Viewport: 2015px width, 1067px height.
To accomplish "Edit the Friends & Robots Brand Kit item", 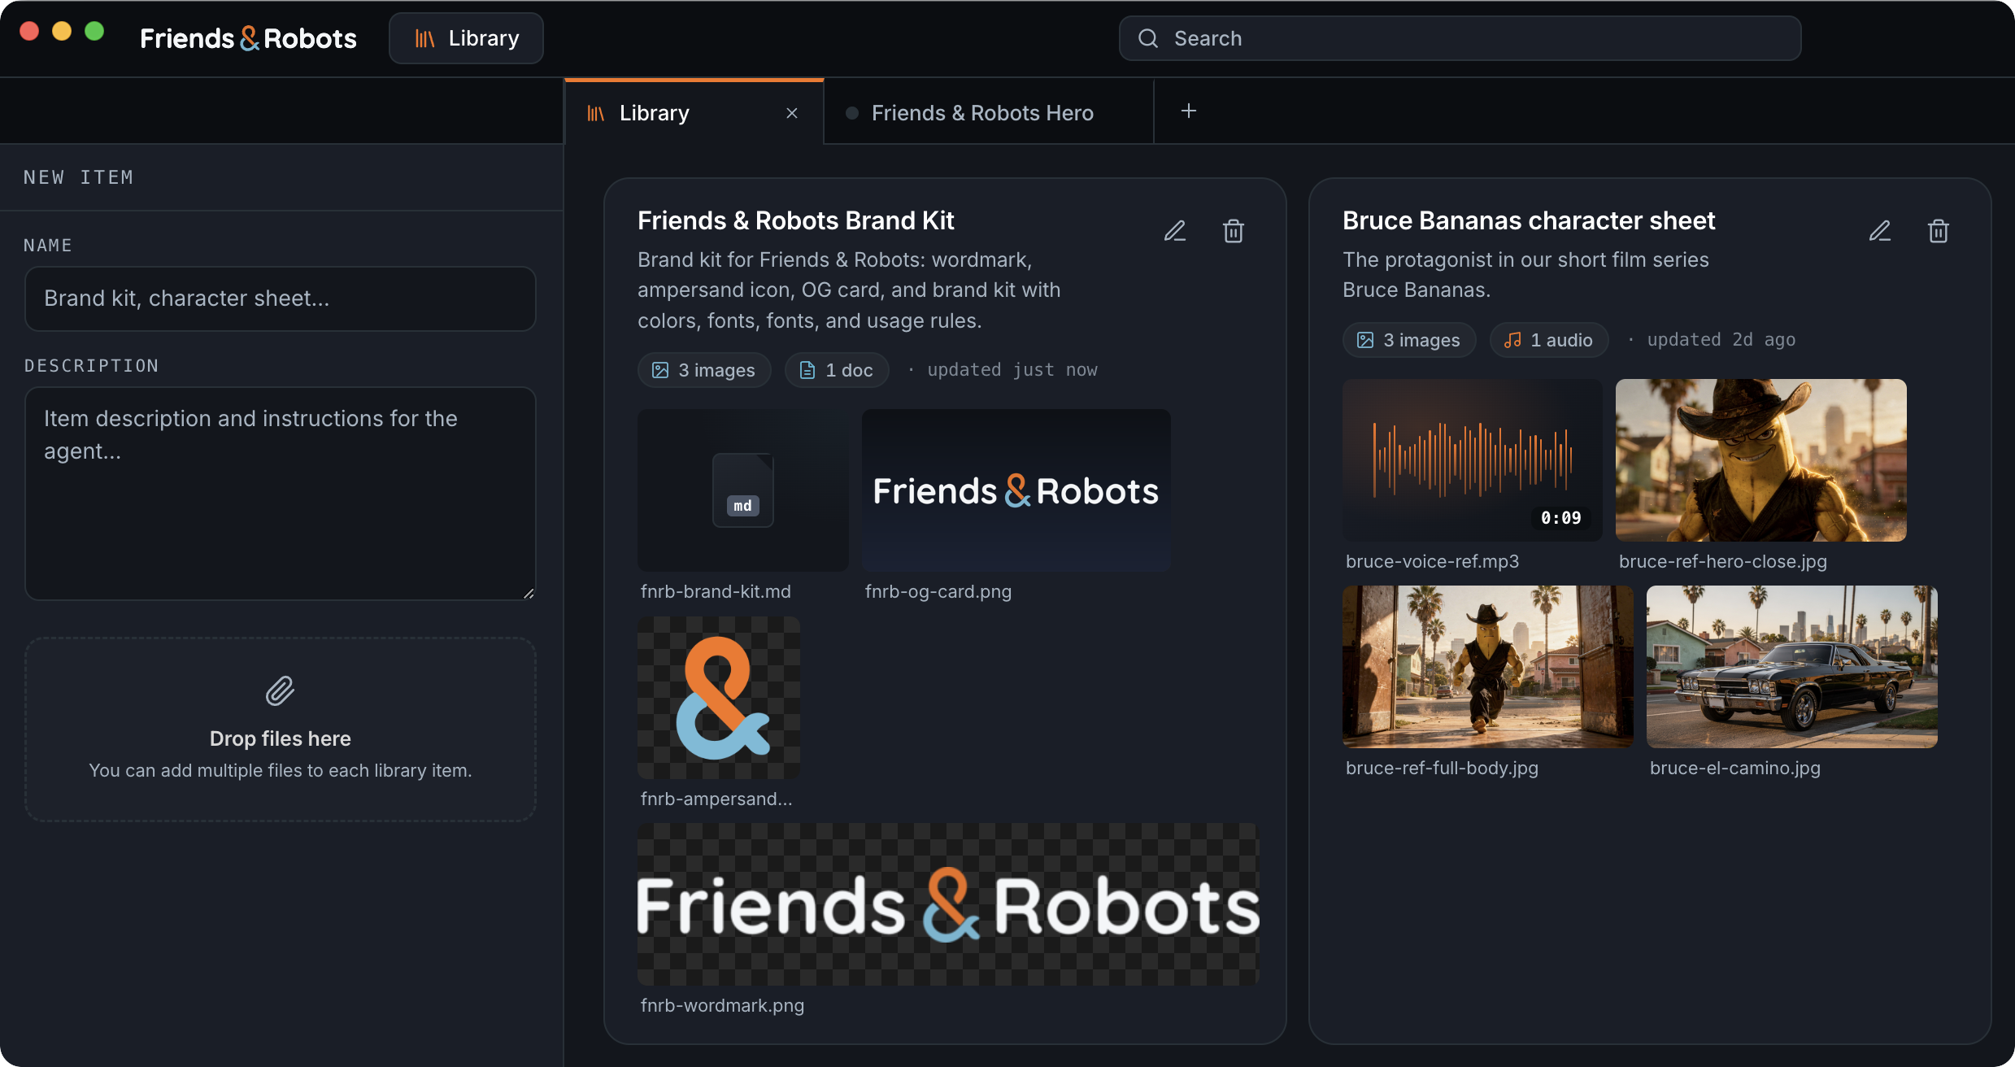I will click(x=1175, y=231).
